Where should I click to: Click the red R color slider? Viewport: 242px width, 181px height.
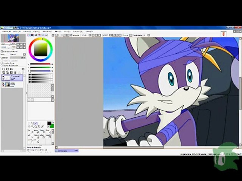point(40,64)
